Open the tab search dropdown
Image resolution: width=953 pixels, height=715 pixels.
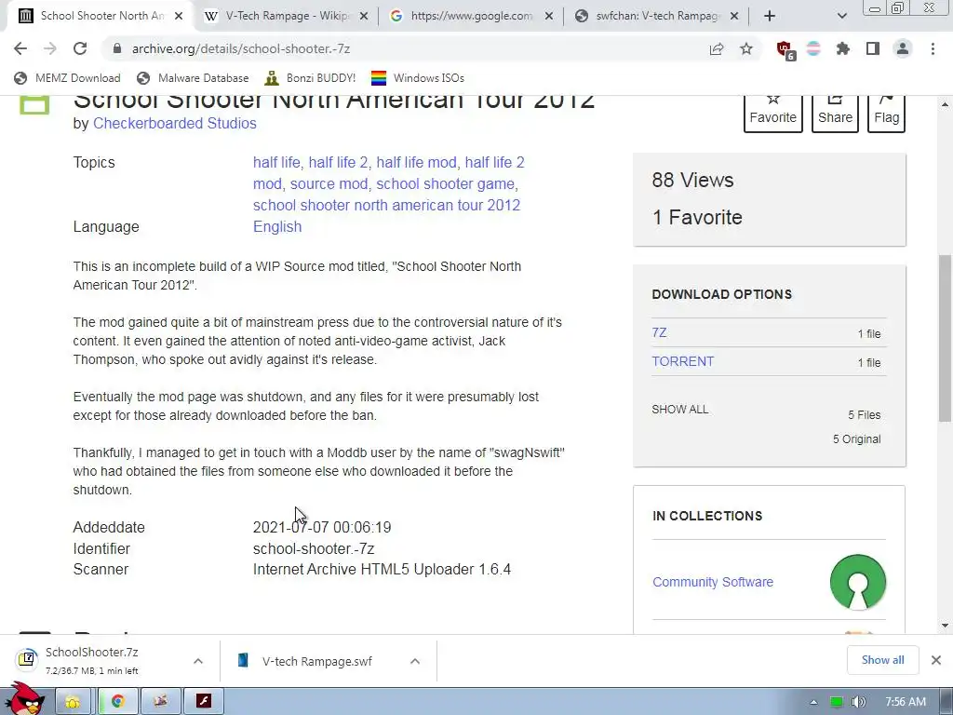841,16
